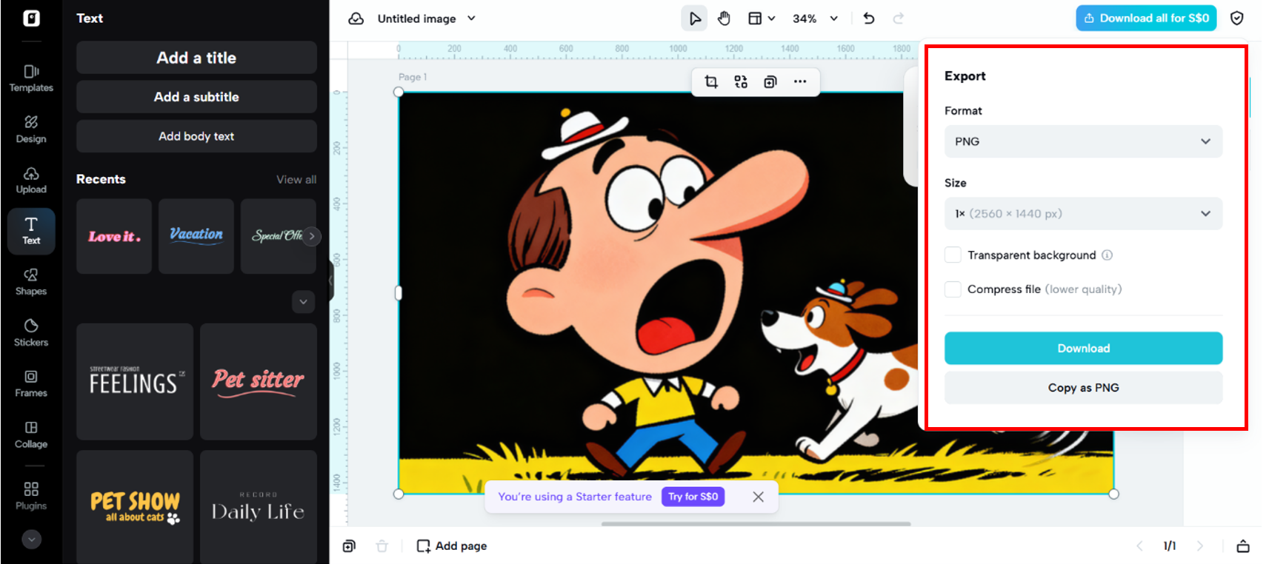Image resolution: width=1269 pixels, height=564 pixels.
Task: Open the Shapes panel
Action: click(31, 282)
